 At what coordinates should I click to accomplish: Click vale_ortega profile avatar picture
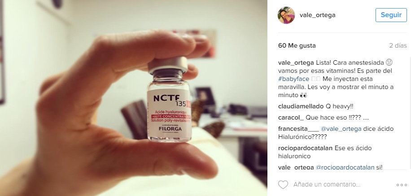tap(286, 15)
